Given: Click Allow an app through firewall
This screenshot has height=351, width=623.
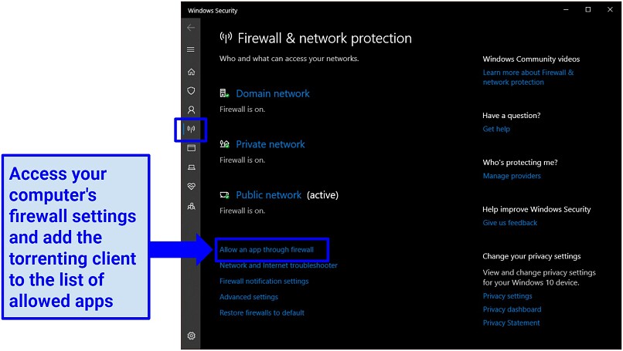Looking at the screenshot, I should click(267, 249).
